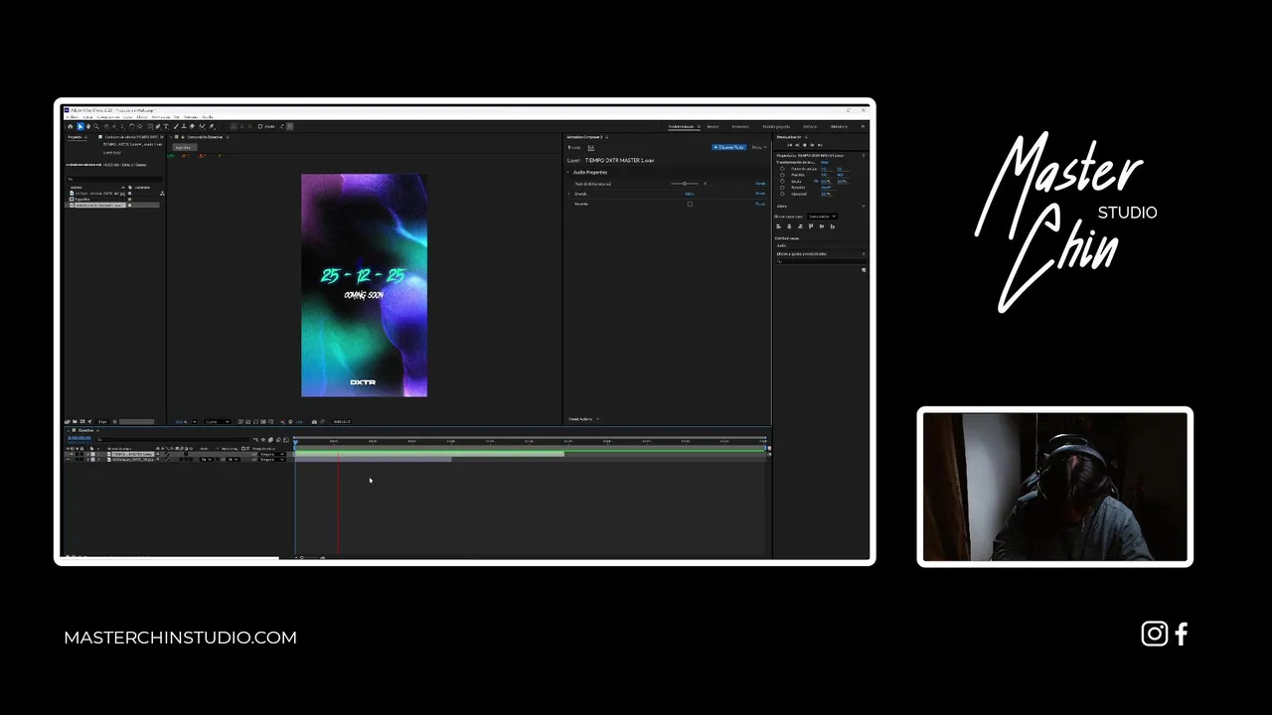
Task: Select the Selection arrow tool
Action: click(79, 126)
